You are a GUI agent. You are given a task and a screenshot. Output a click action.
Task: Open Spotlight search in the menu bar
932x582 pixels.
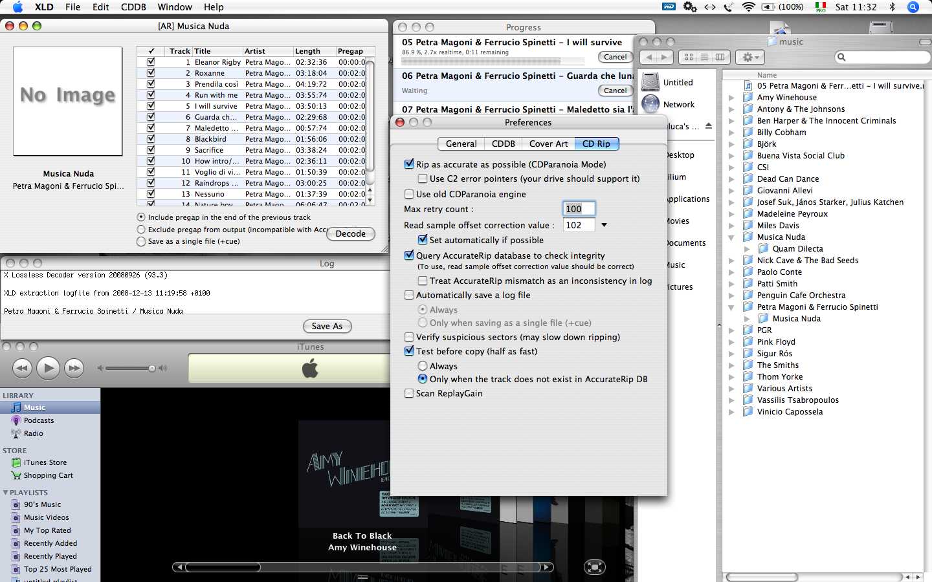pos(913,7)
